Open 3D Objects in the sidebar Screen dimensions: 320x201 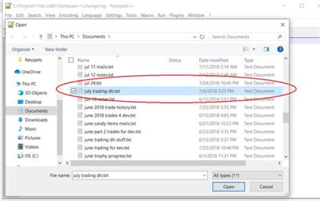[32, 93]
